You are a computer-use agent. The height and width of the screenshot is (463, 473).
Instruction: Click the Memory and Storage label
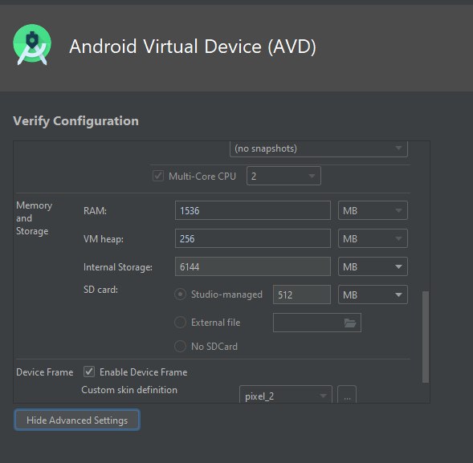pos(34,218)
